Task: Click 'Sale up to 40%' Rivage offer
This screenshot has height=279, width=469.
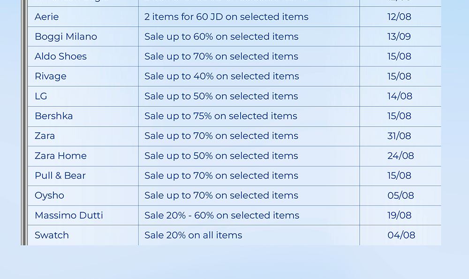Action: pos(221,76)
